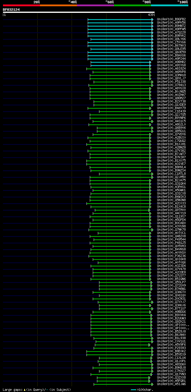Select the UniRef100_B1XJH1 label
Image resolution: width=191 pixels, height=392 pixels.
click(171, 144)
